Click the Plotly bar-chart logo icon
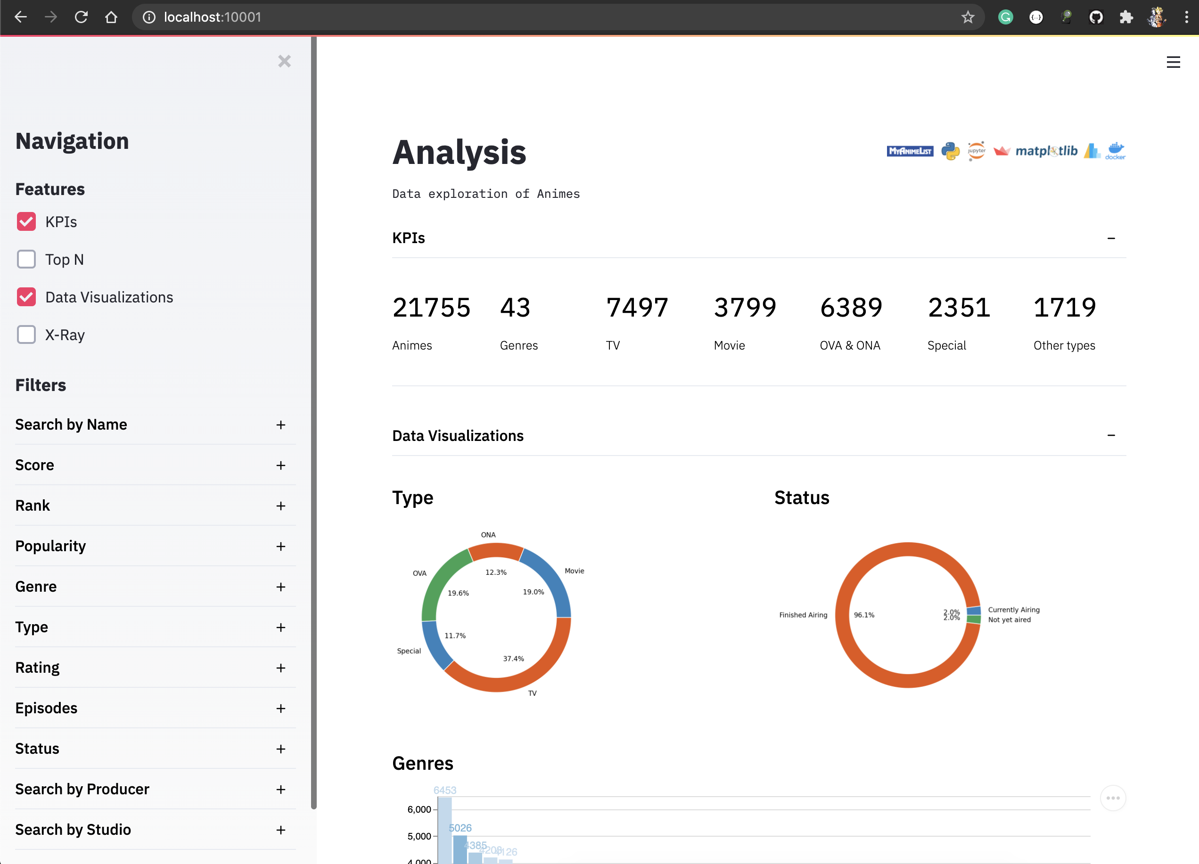The height and width of the screenshot is (864, 1199). [x=1091, y=151]
